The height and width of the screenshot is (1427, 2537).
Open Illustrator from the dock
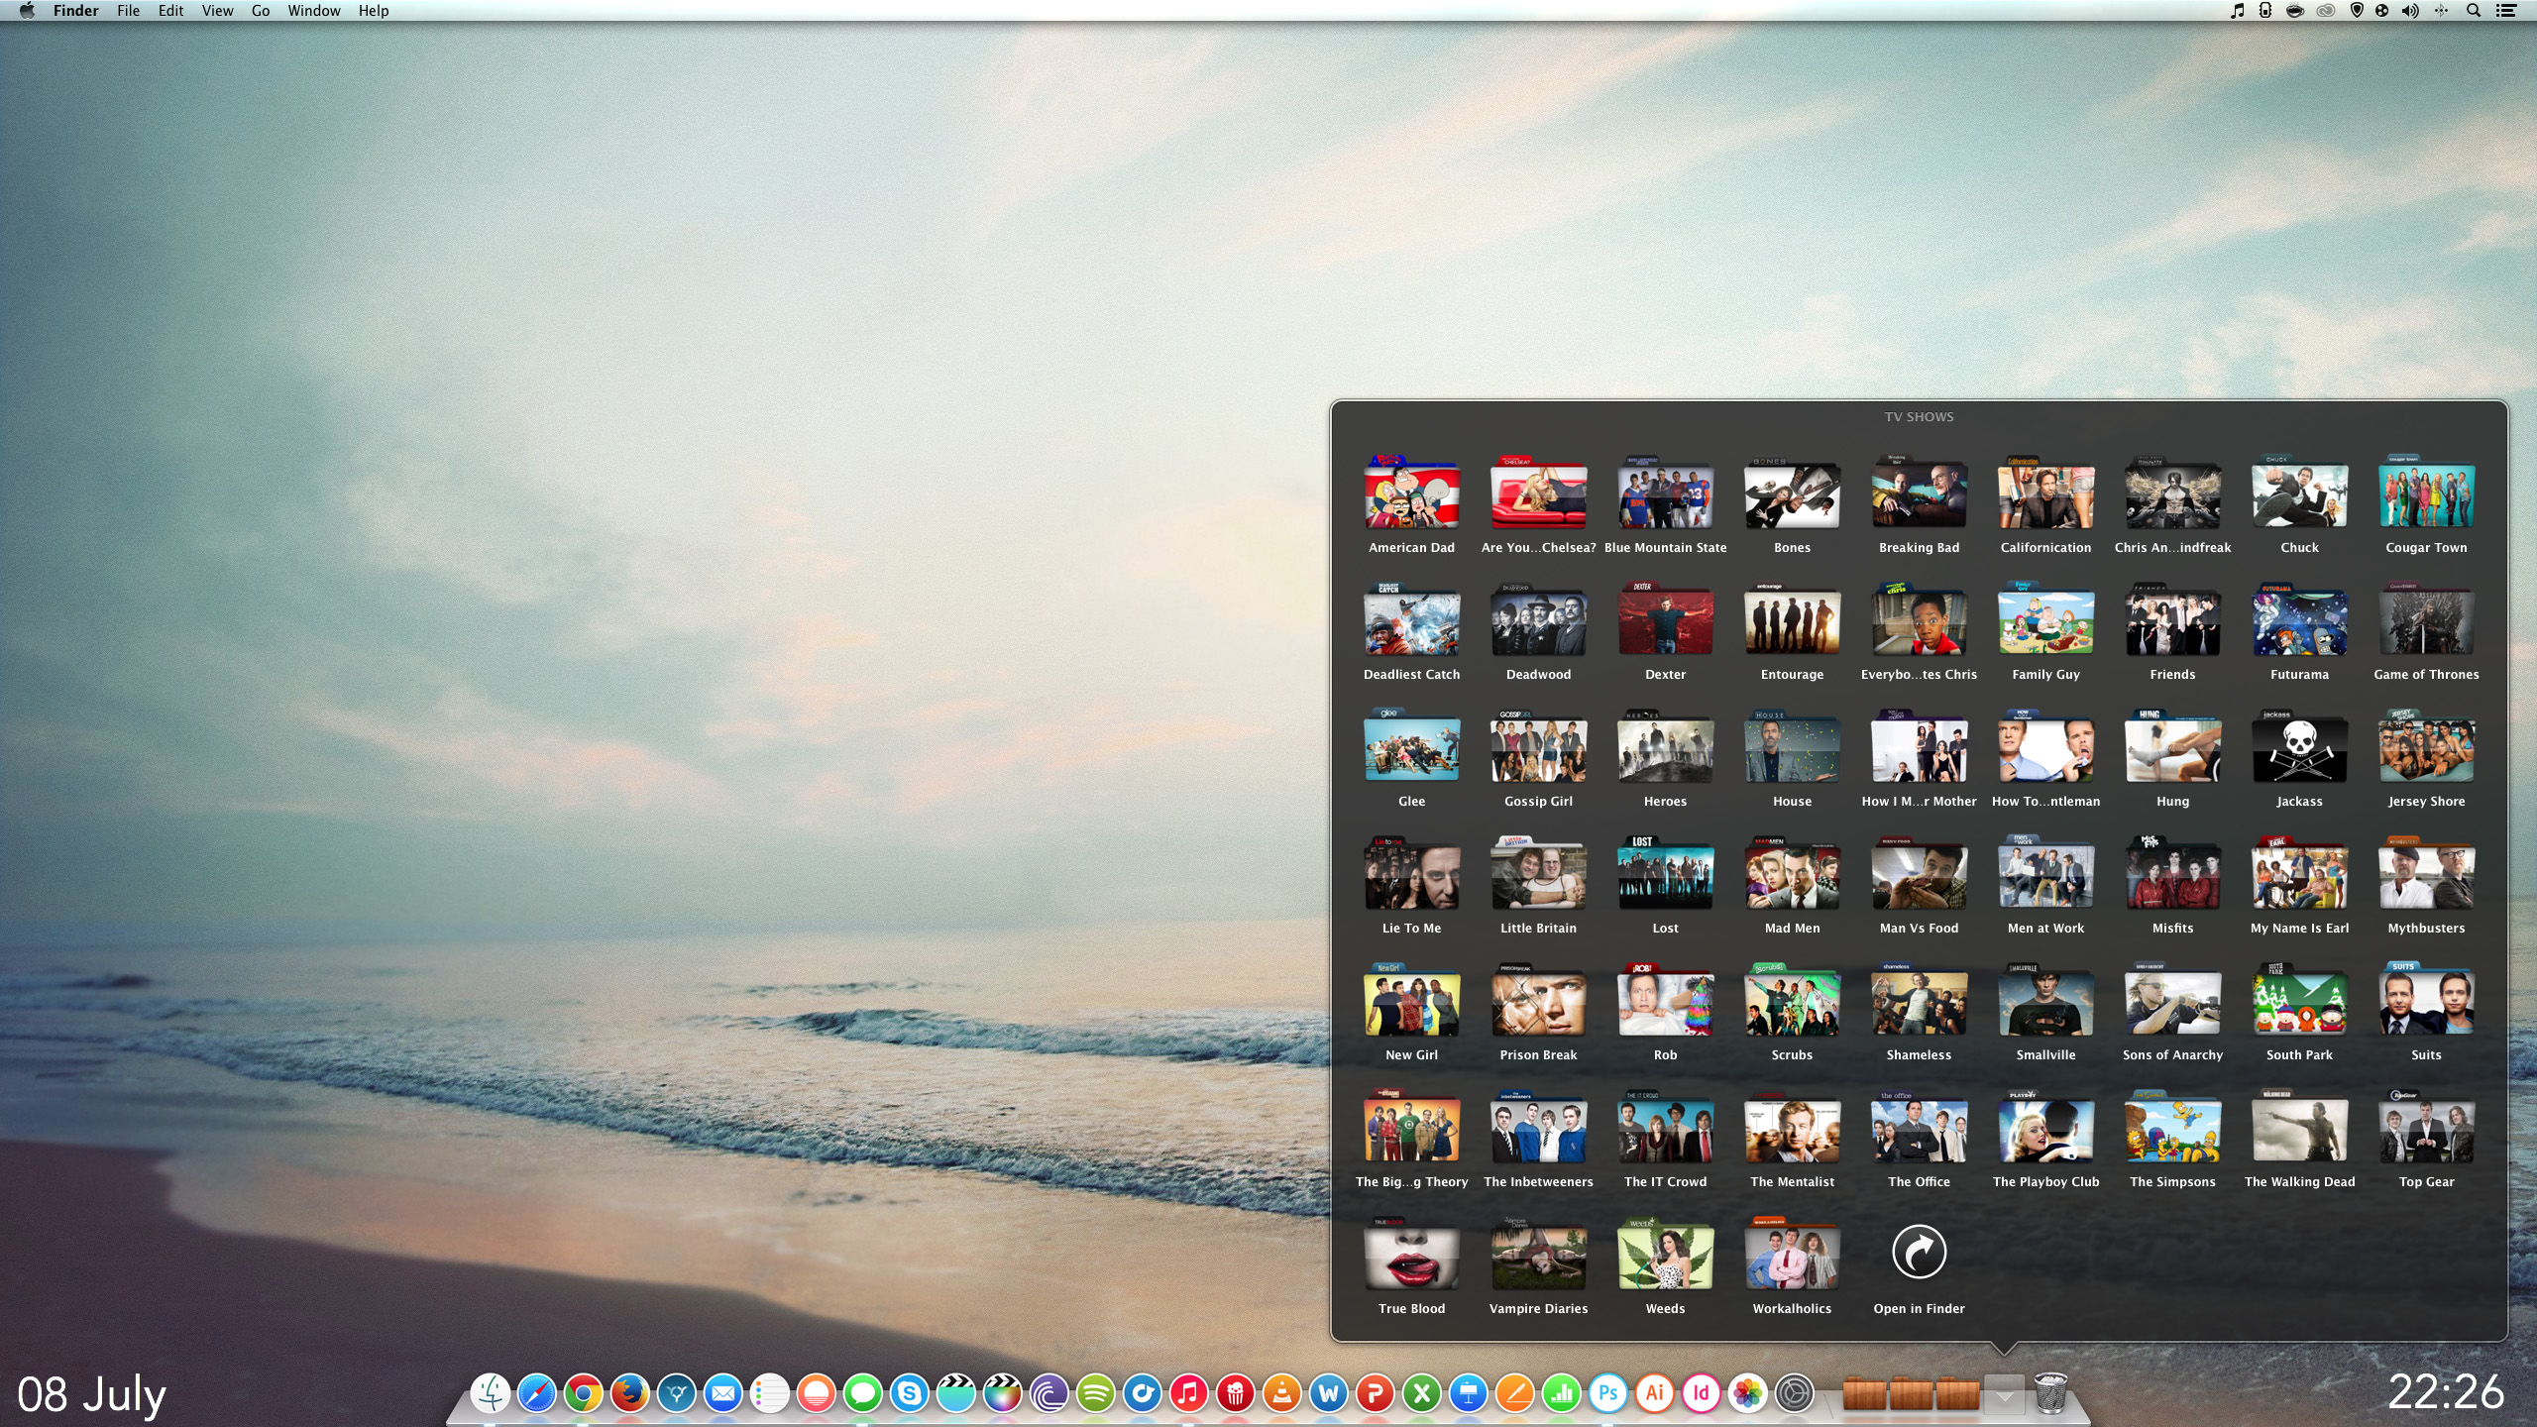coord(1655,1393)
